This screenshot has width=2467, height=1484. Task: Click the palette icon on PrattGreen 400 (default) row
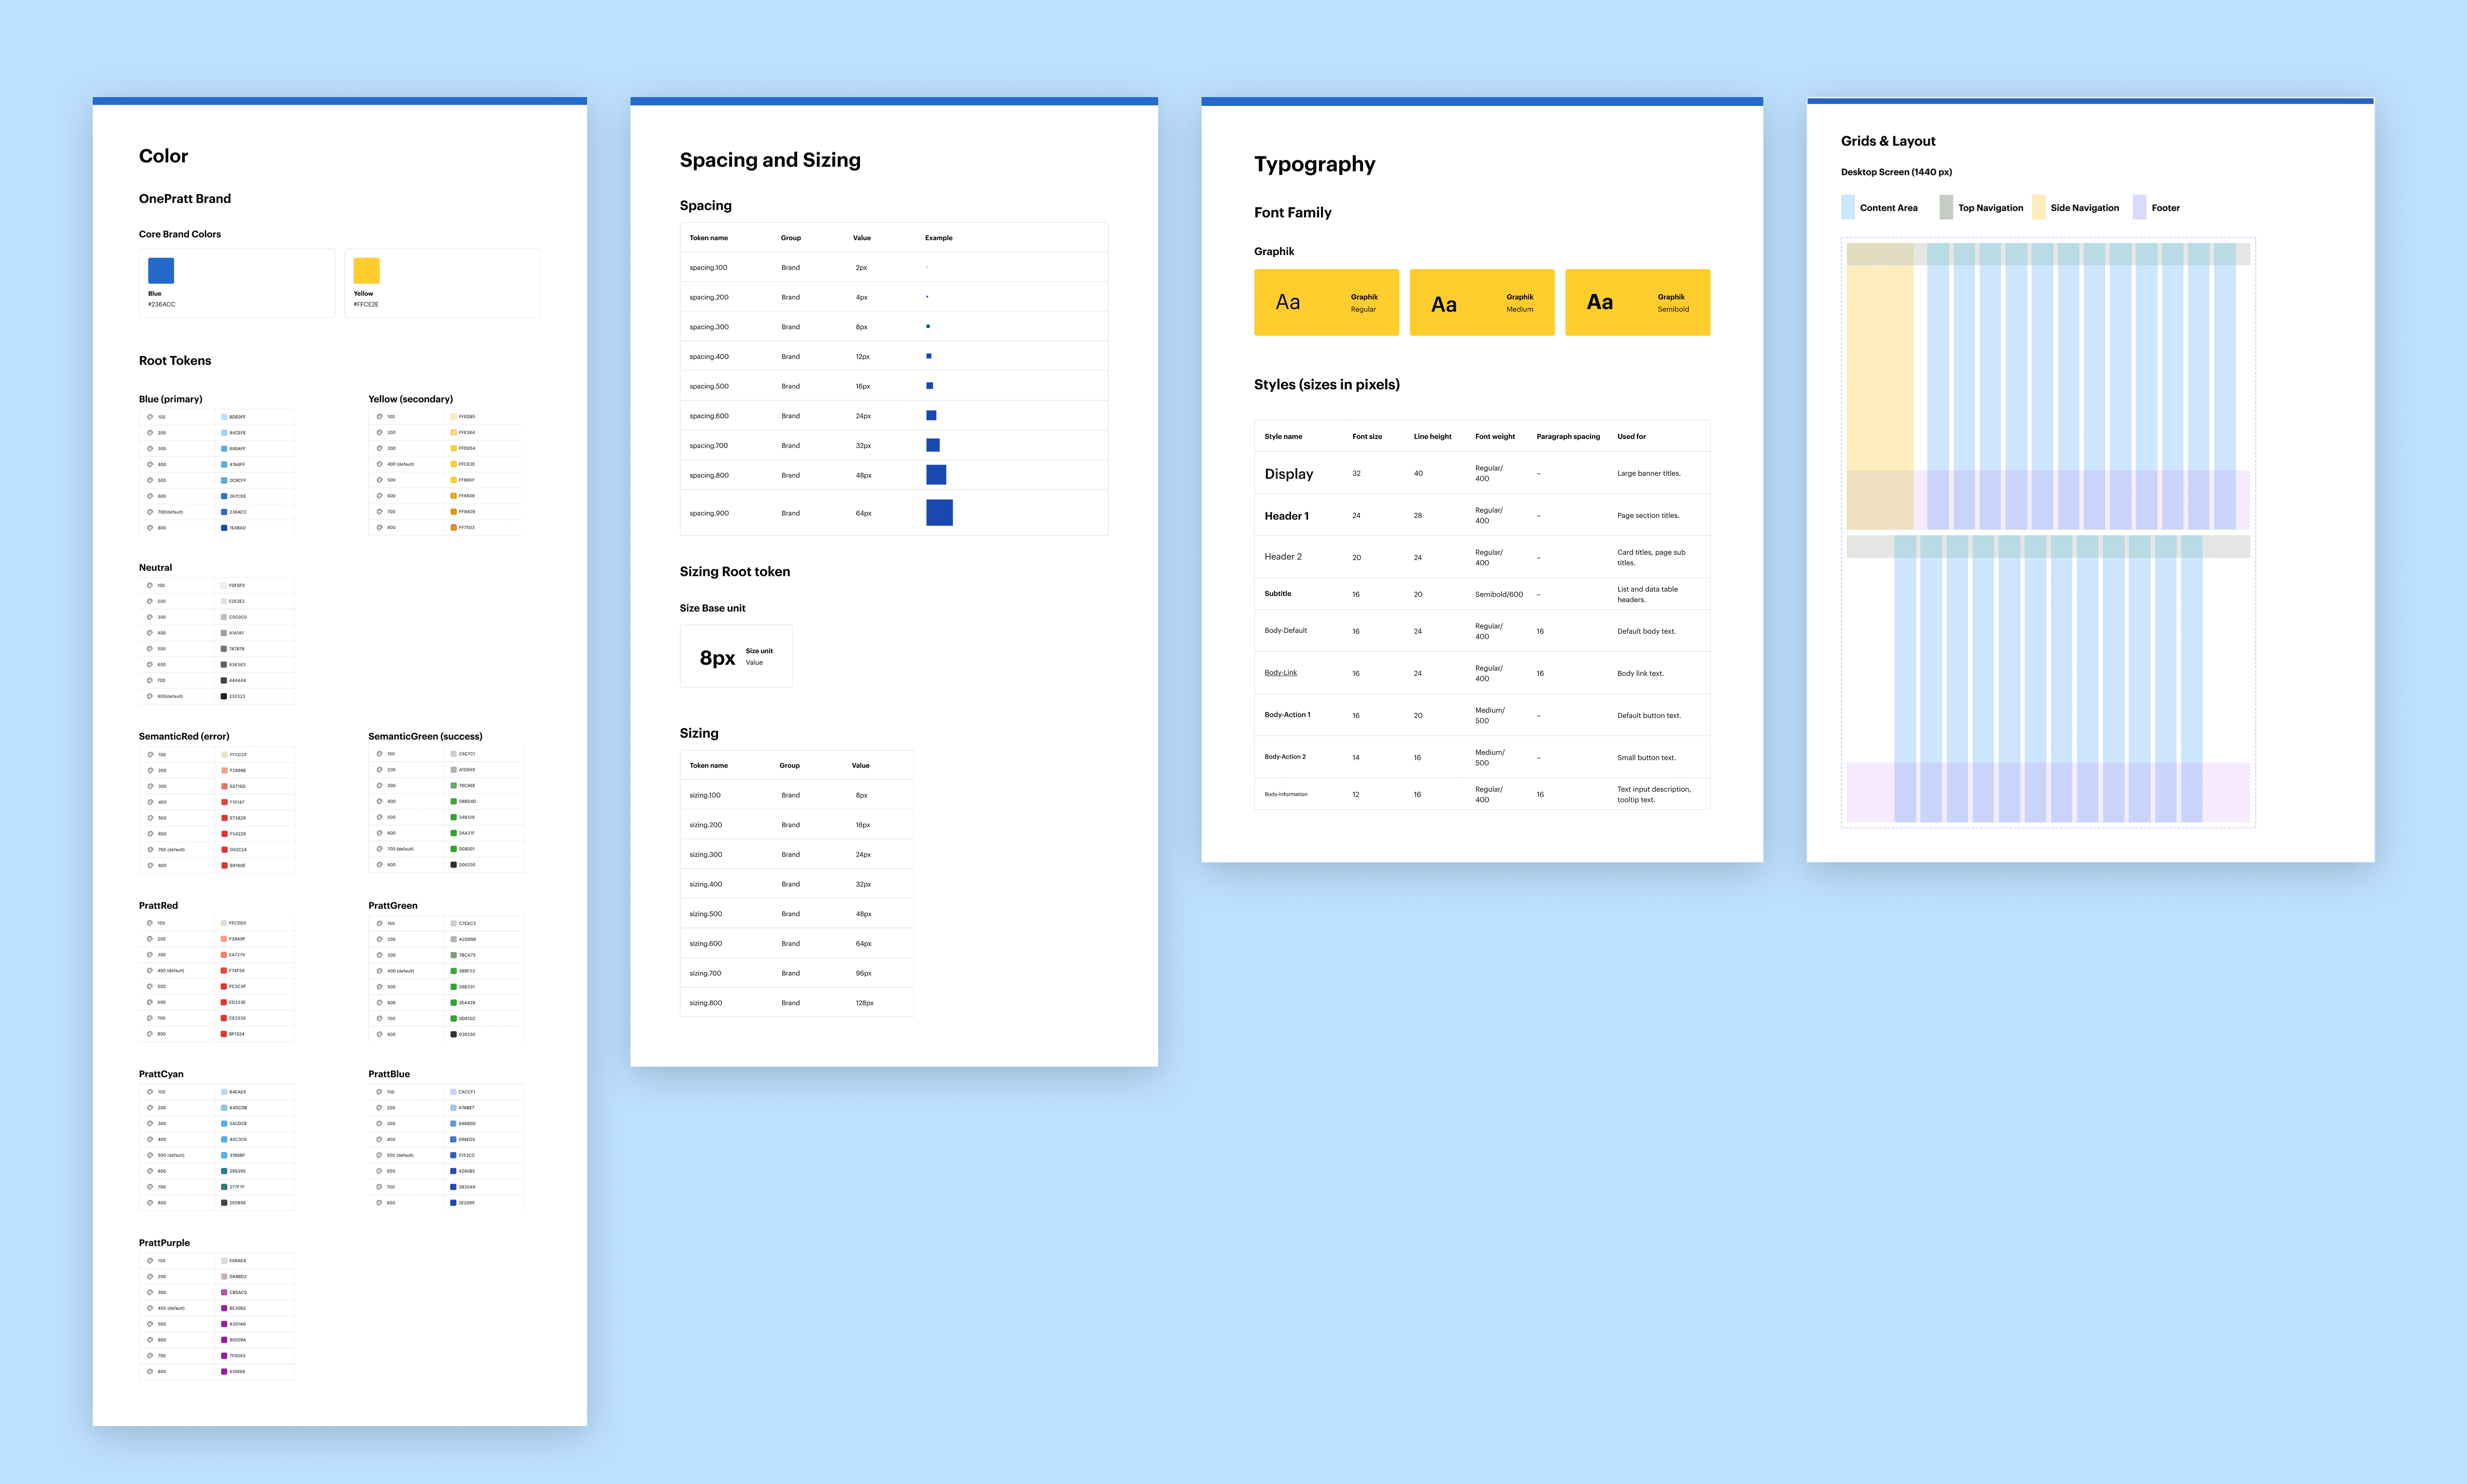tap(380, 971)
